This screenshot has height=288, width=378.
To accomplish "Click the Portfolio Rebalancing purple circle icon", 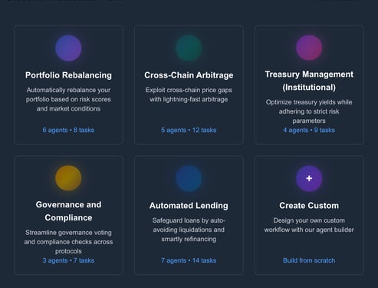I will tap(68, 48).
